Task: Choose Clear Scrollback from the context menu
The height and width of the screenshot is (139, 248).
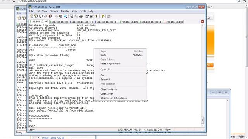Action: [120, 90]
